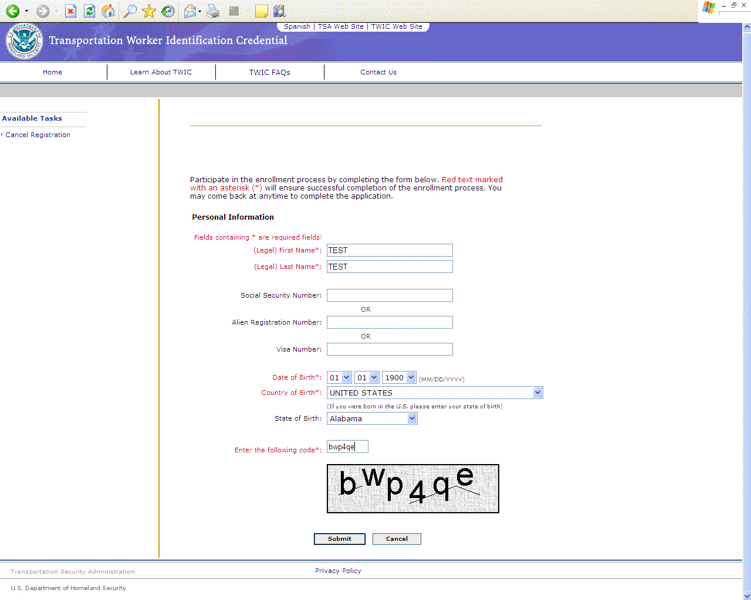The width and height of the screenshot is (751, 600).
Task: Open the Research books icon
Action: 279,11
